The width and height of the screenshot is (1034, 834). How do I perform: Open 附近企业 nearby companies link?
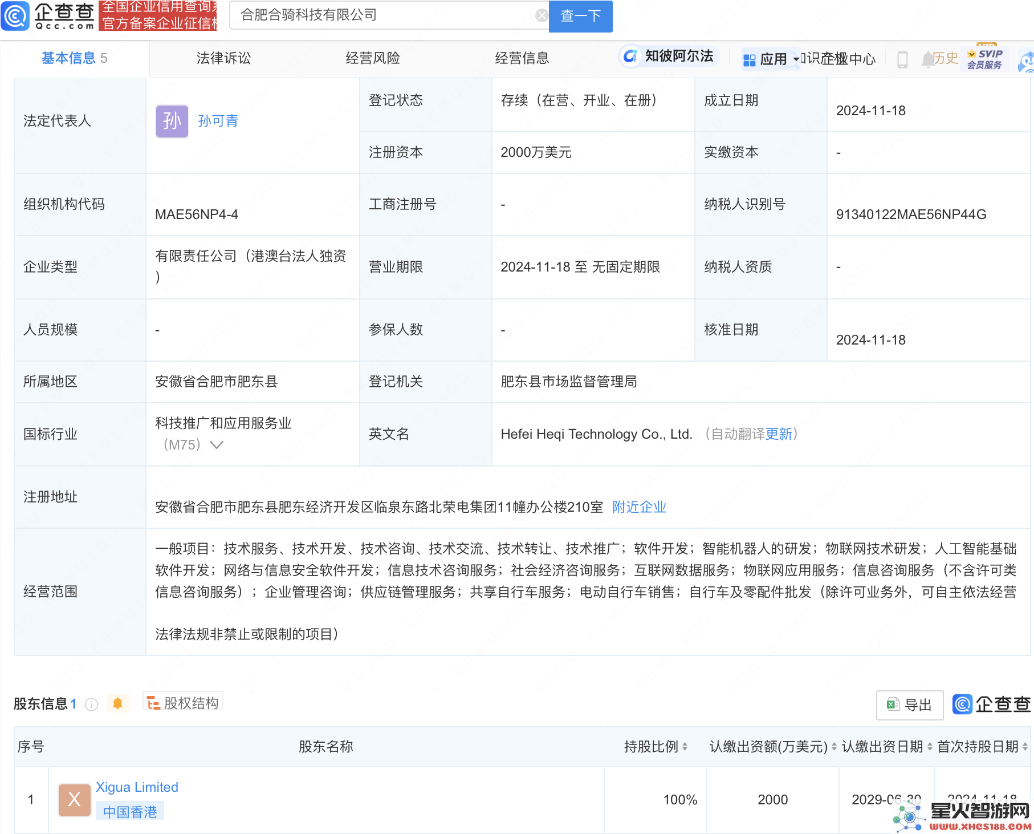tap(639, 507)
